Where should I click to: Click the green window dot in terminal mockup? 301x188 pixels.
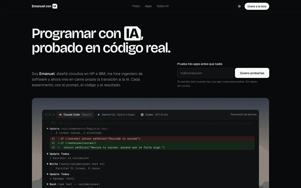click(53, 115)
